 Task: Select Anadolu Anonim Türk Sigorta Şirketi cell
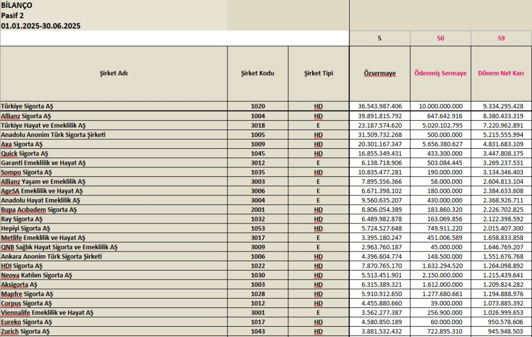point(114,135)
